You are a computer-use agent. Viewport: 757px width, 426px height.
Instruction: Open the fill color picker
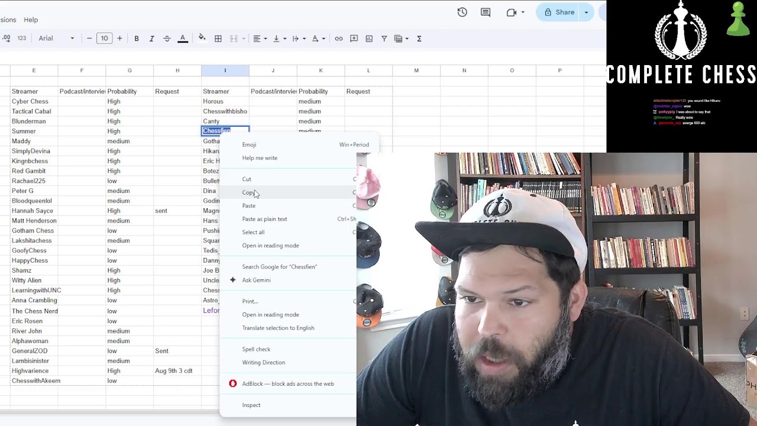coord(202,38)
